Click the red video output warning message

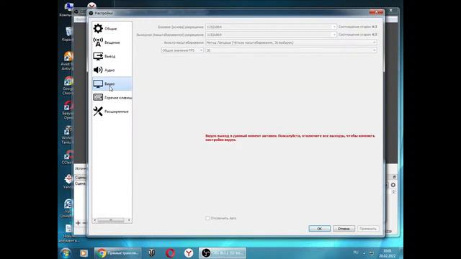point(290,137)
